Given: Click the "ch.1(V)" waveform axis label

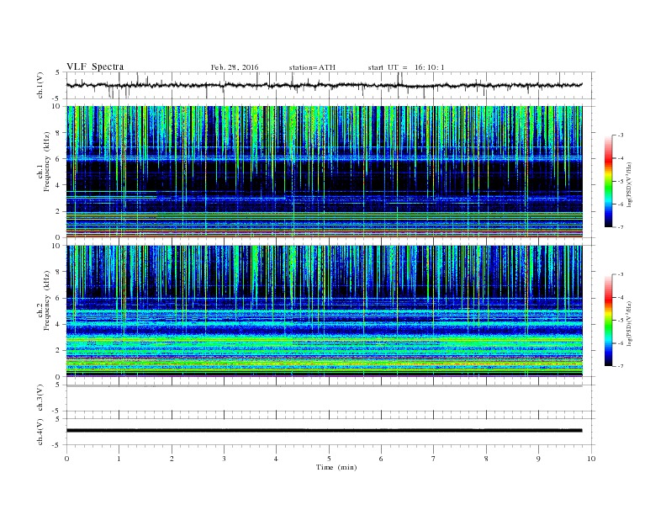Looking at the screenshot, I should pyautogui.click(x=40, y=85).
